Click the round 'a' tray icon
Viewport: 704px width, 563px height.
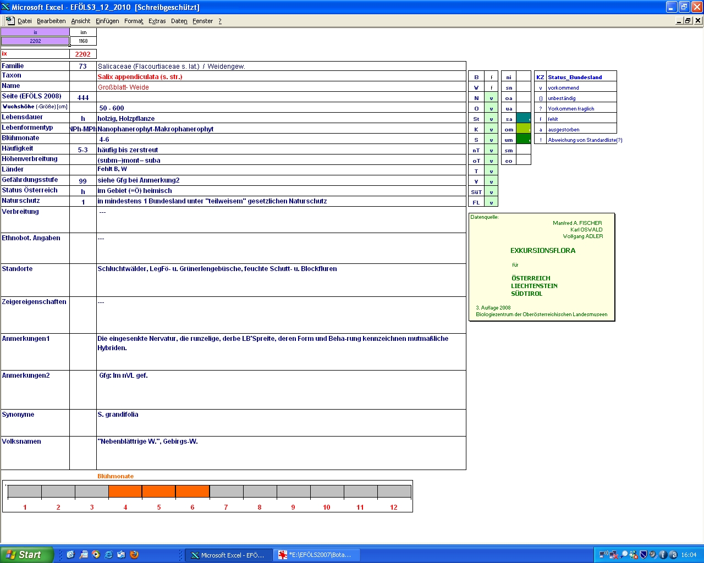point(673,555)
